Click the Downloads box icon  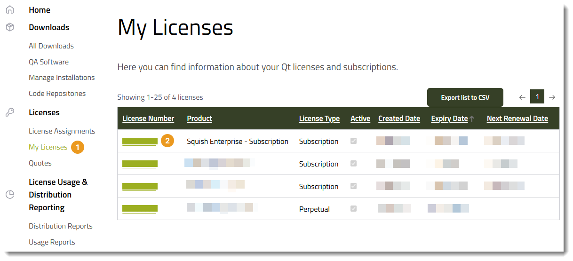[x=10, y=27]
